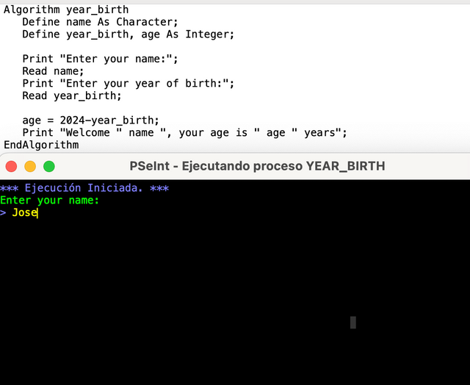
Task: Click the Print "Enter your year of birth:" line
Action: 128,84
